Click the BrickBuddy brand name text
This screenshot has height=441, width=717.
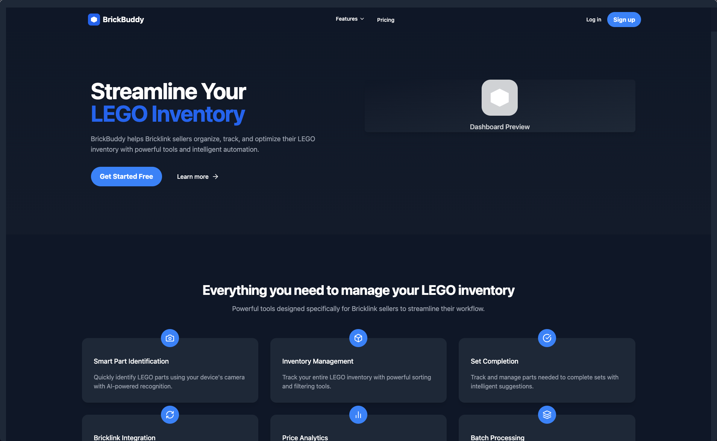(x=123, y=20)
